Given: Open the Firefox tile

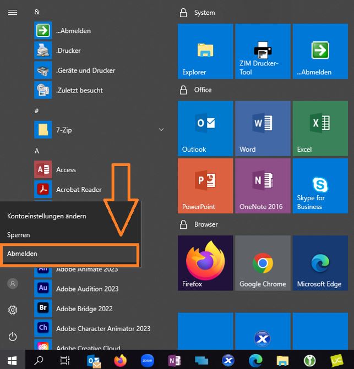Looking at the screenshot, I should pyautogui.click(x=205, y=263).
